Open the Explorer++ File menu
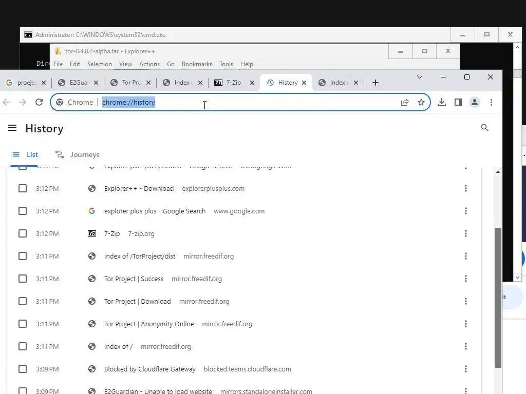Image resolution: width=526 pixels, height=394 pixels. [x=58, y=64]
